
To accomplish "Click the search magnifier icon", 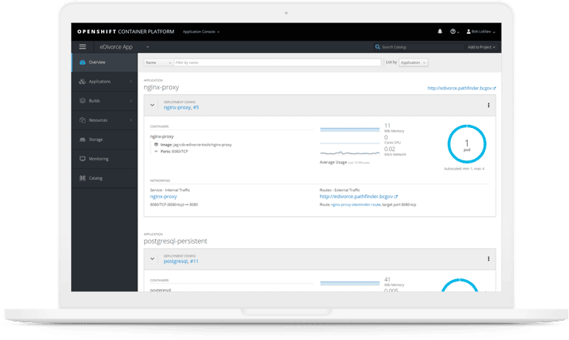I will click(x=378, y=47).
